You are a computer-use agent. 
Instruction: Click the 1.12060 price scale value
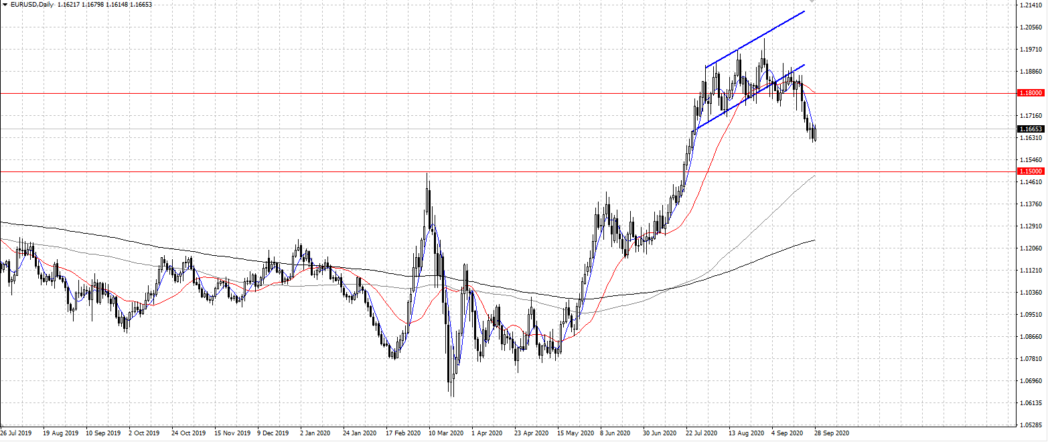coord(1029,248)
